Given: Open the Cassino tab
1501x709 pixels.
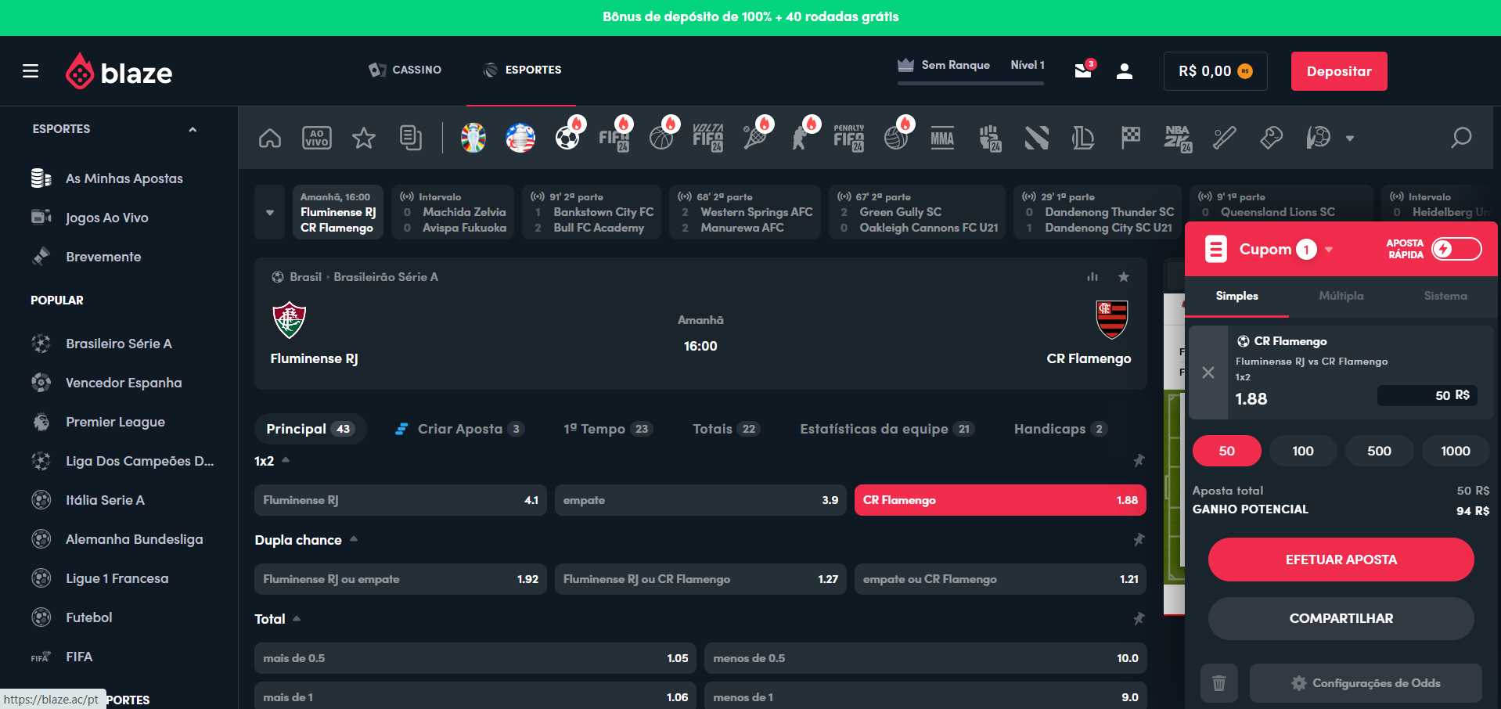Looking at the screenshot, I should coord(405,70).
